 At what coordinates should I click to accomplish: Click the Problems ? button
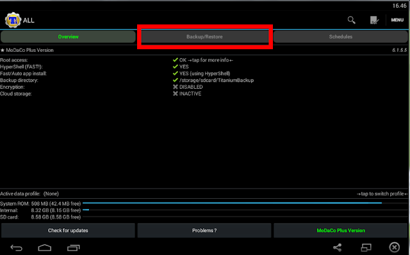coord(204,231)
